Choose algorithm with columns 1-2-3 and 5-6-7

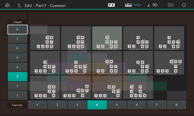tap(138, 87)
